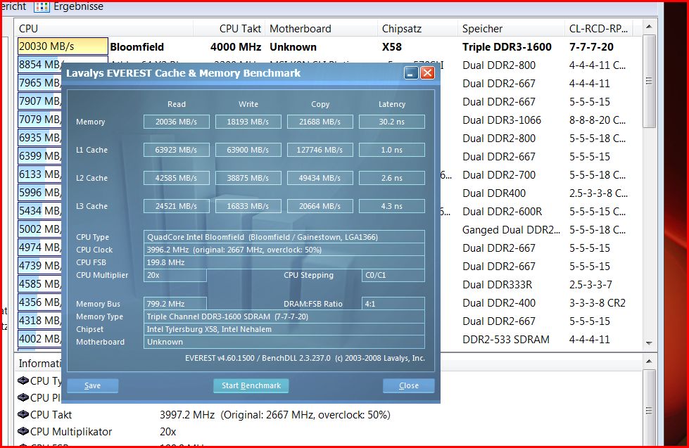
Task: Select the 5996 MB/s result bar
Action: pyautogui.click(x=39, y=193)
